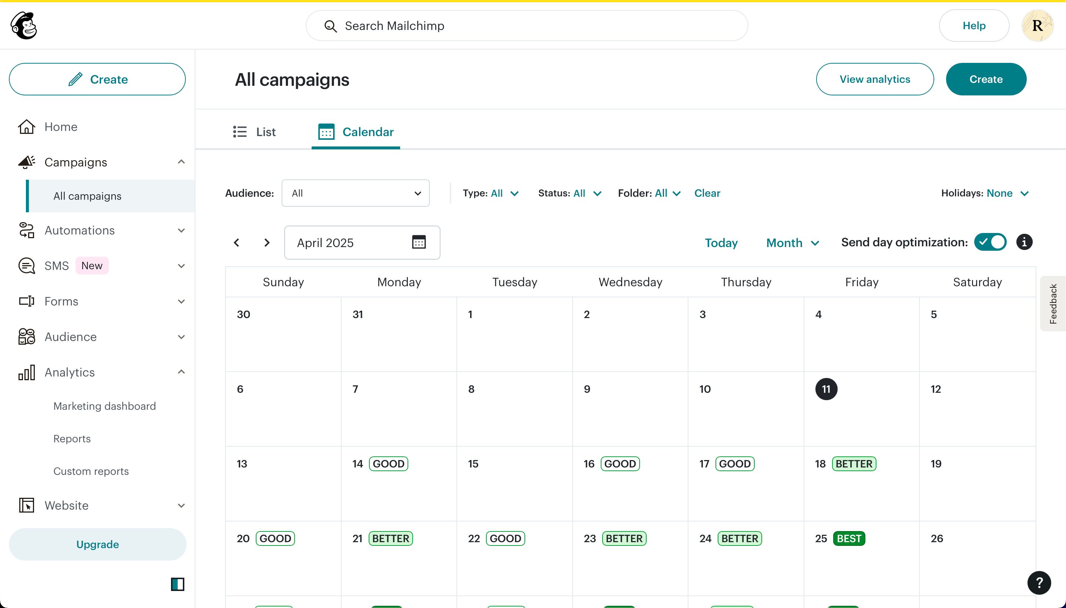Collapse the sidebar using the panel icon
The width and height of the screenshot is (1066, 608).
tap(178, 584)
